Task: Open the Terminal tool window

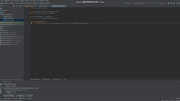Action: (x=22, y=98)
